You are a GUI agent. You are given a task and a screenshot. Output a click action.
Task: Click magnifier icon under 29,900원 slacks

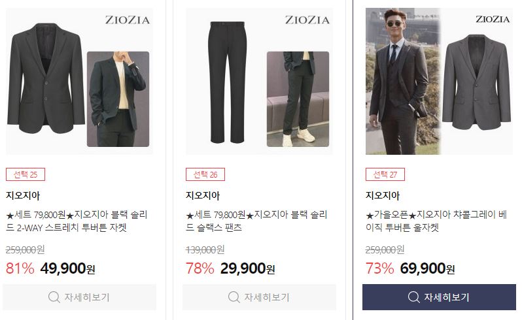234,296
